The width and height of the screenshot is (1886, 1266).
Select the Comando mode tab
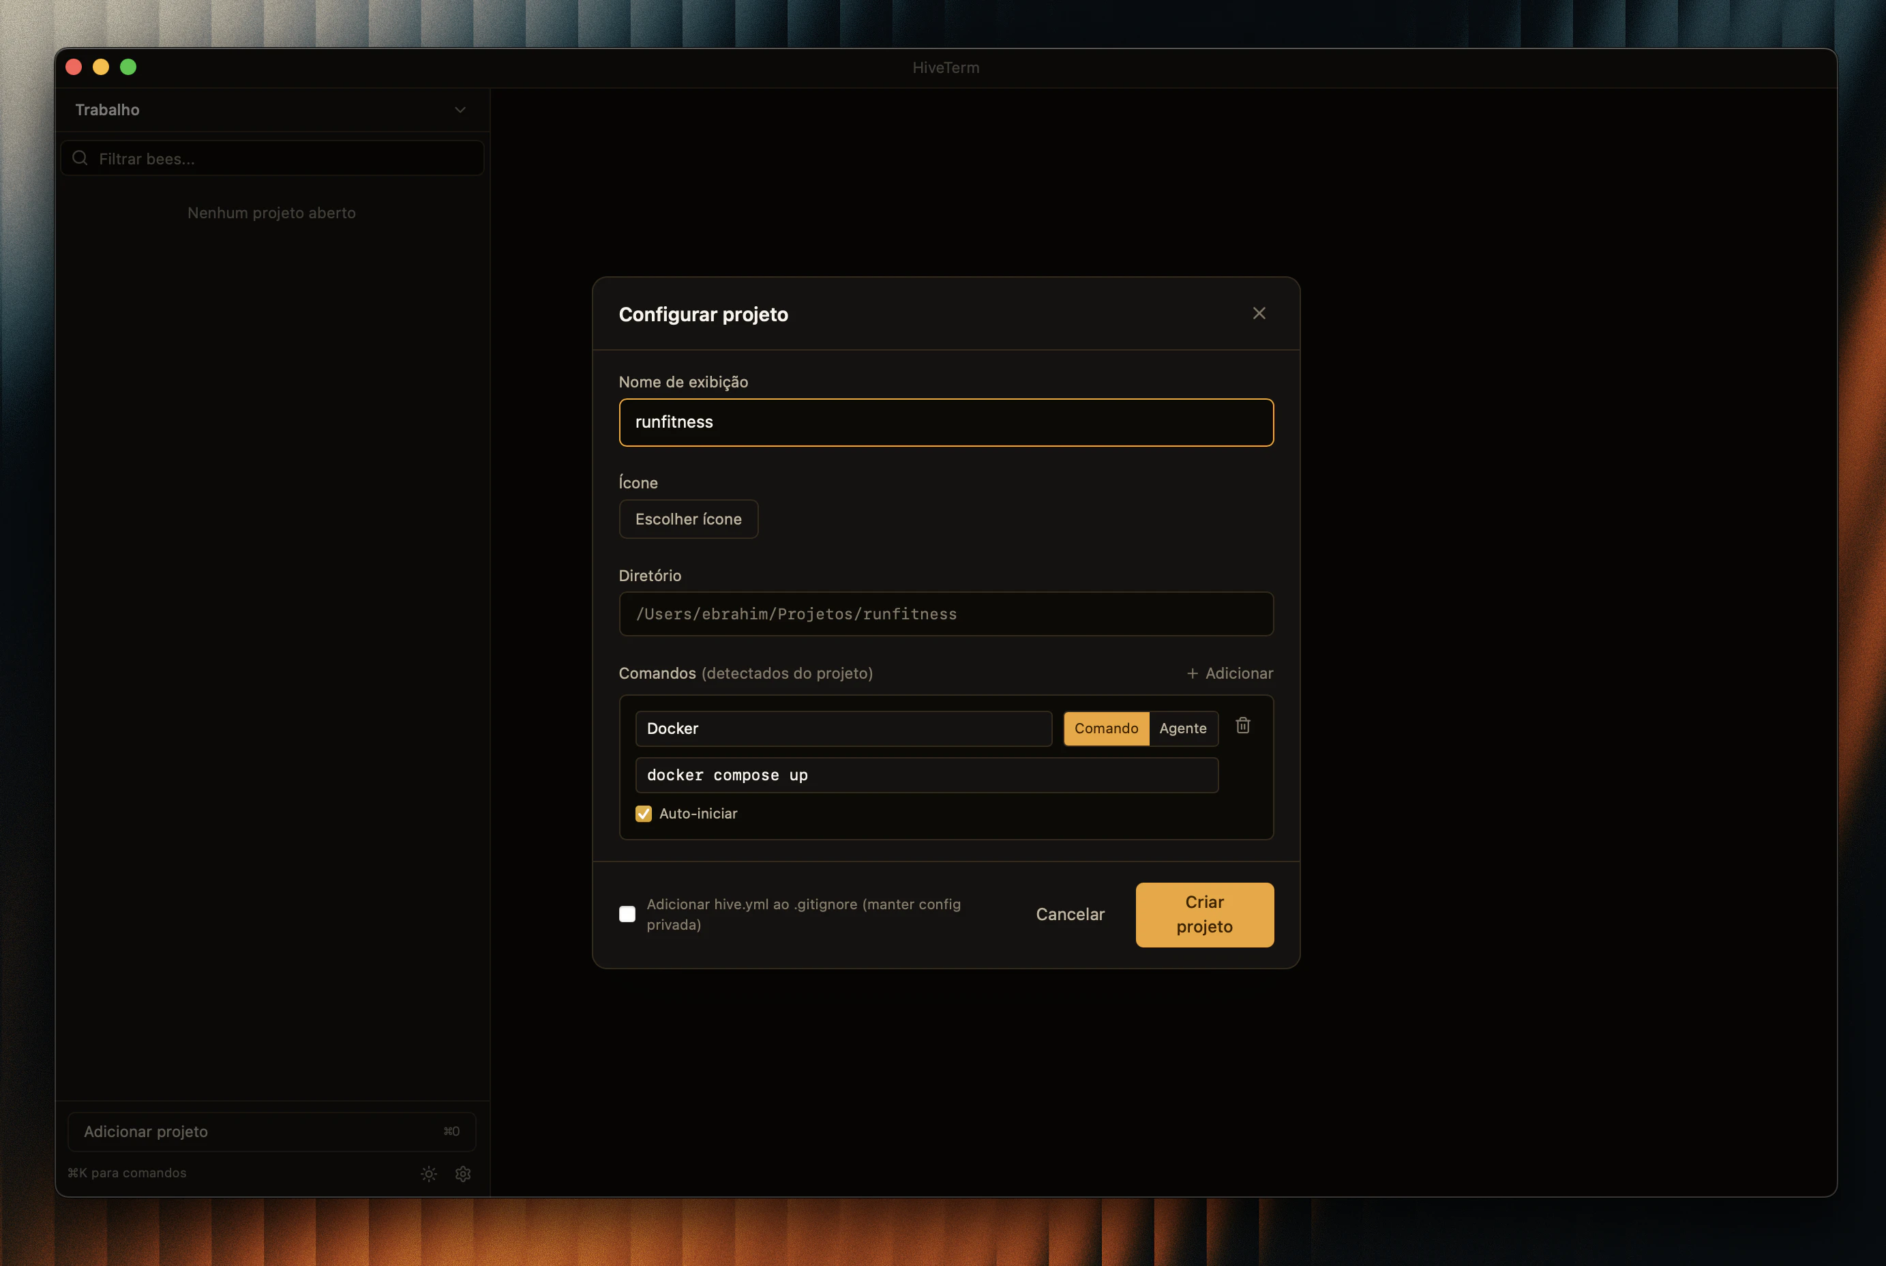[x=1105, y=728]
